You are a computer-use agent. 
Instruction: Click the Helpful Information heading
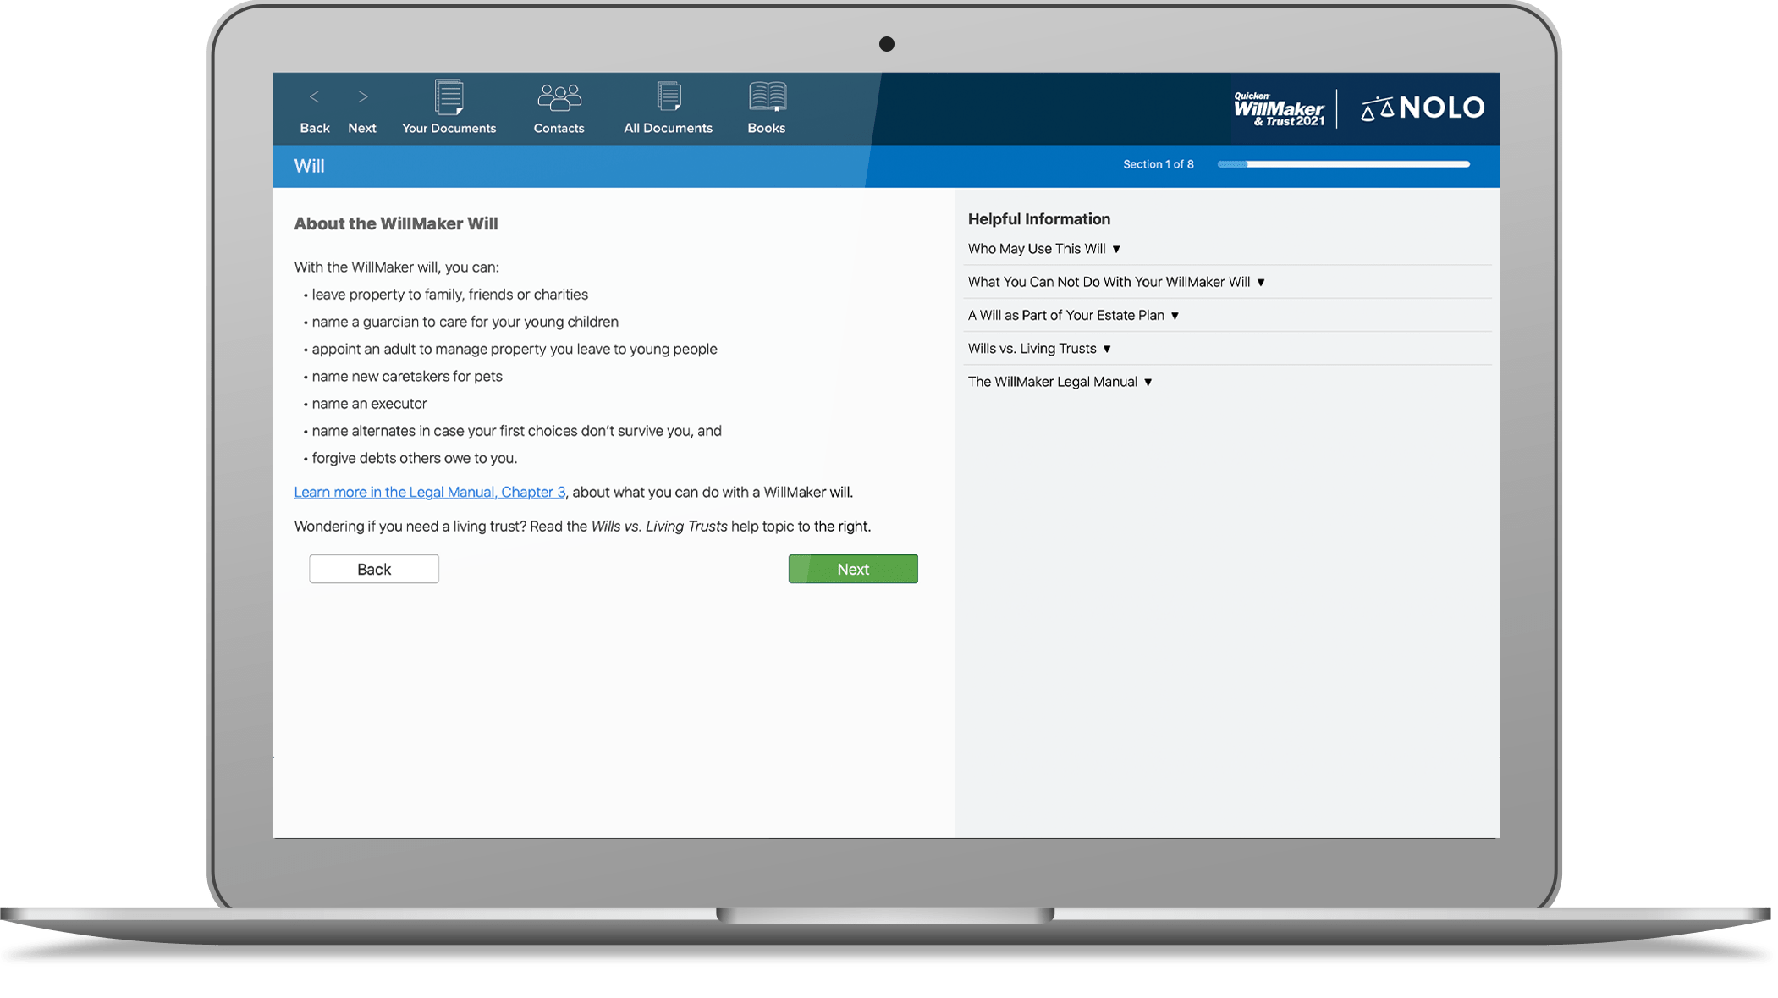pyautogui.click(x=1038, y=219)
